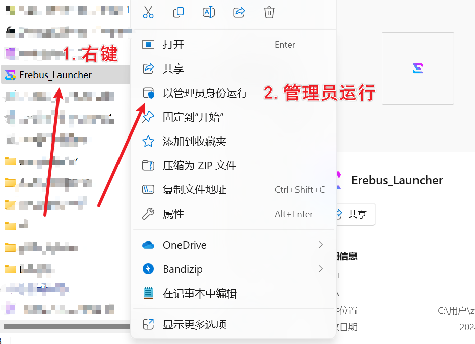Click the Cut scissors icon
The height and width of the screenshot is (344, 475).
click(x=148, y=12)
